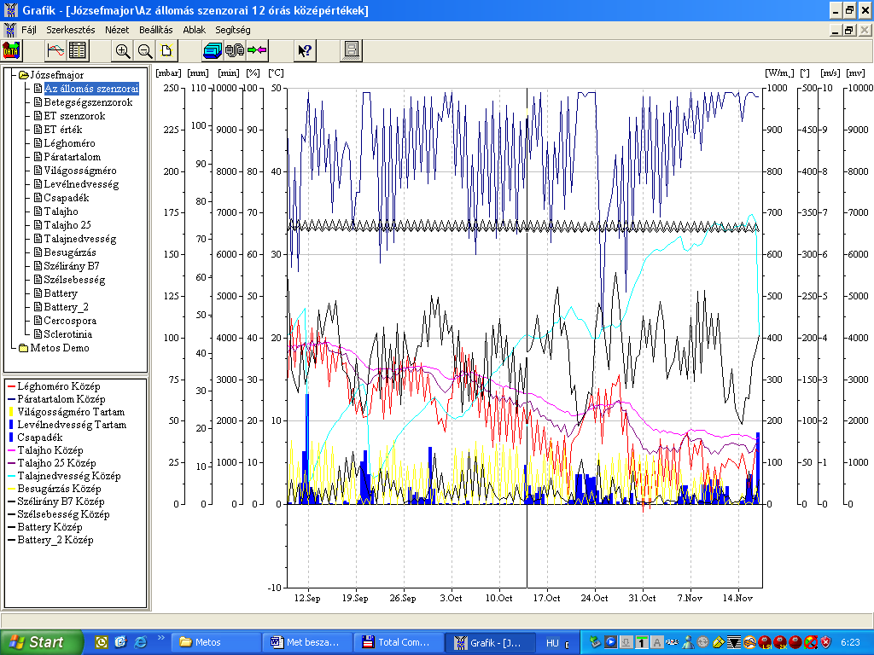Open the Beállítás menu

coord(155,30)
